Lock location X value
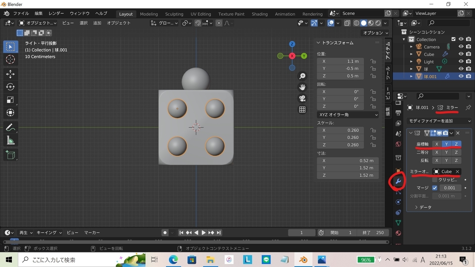This screenshot has width=475, height=267. [373, 61]
